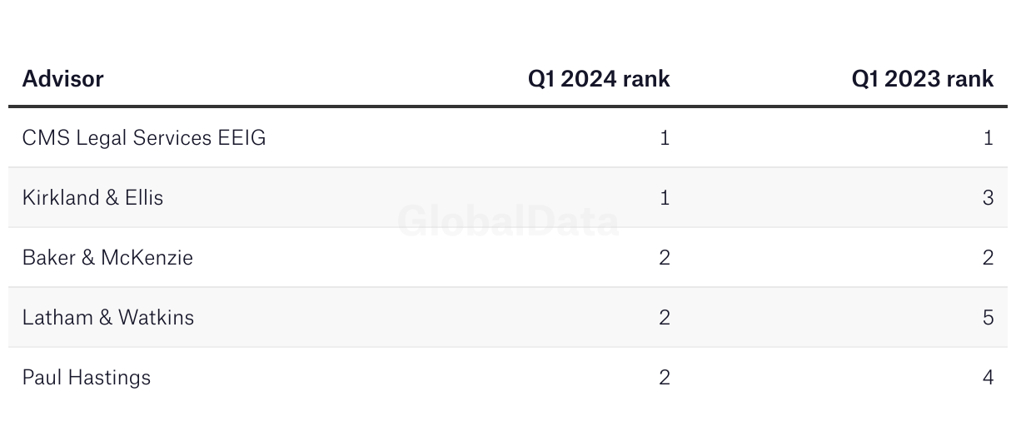Click Latham & Watkins Q1 2023 rank value 5
The height and width of the screenshot is (441, 1016).
pyautogui.click(x=989, y=318)
